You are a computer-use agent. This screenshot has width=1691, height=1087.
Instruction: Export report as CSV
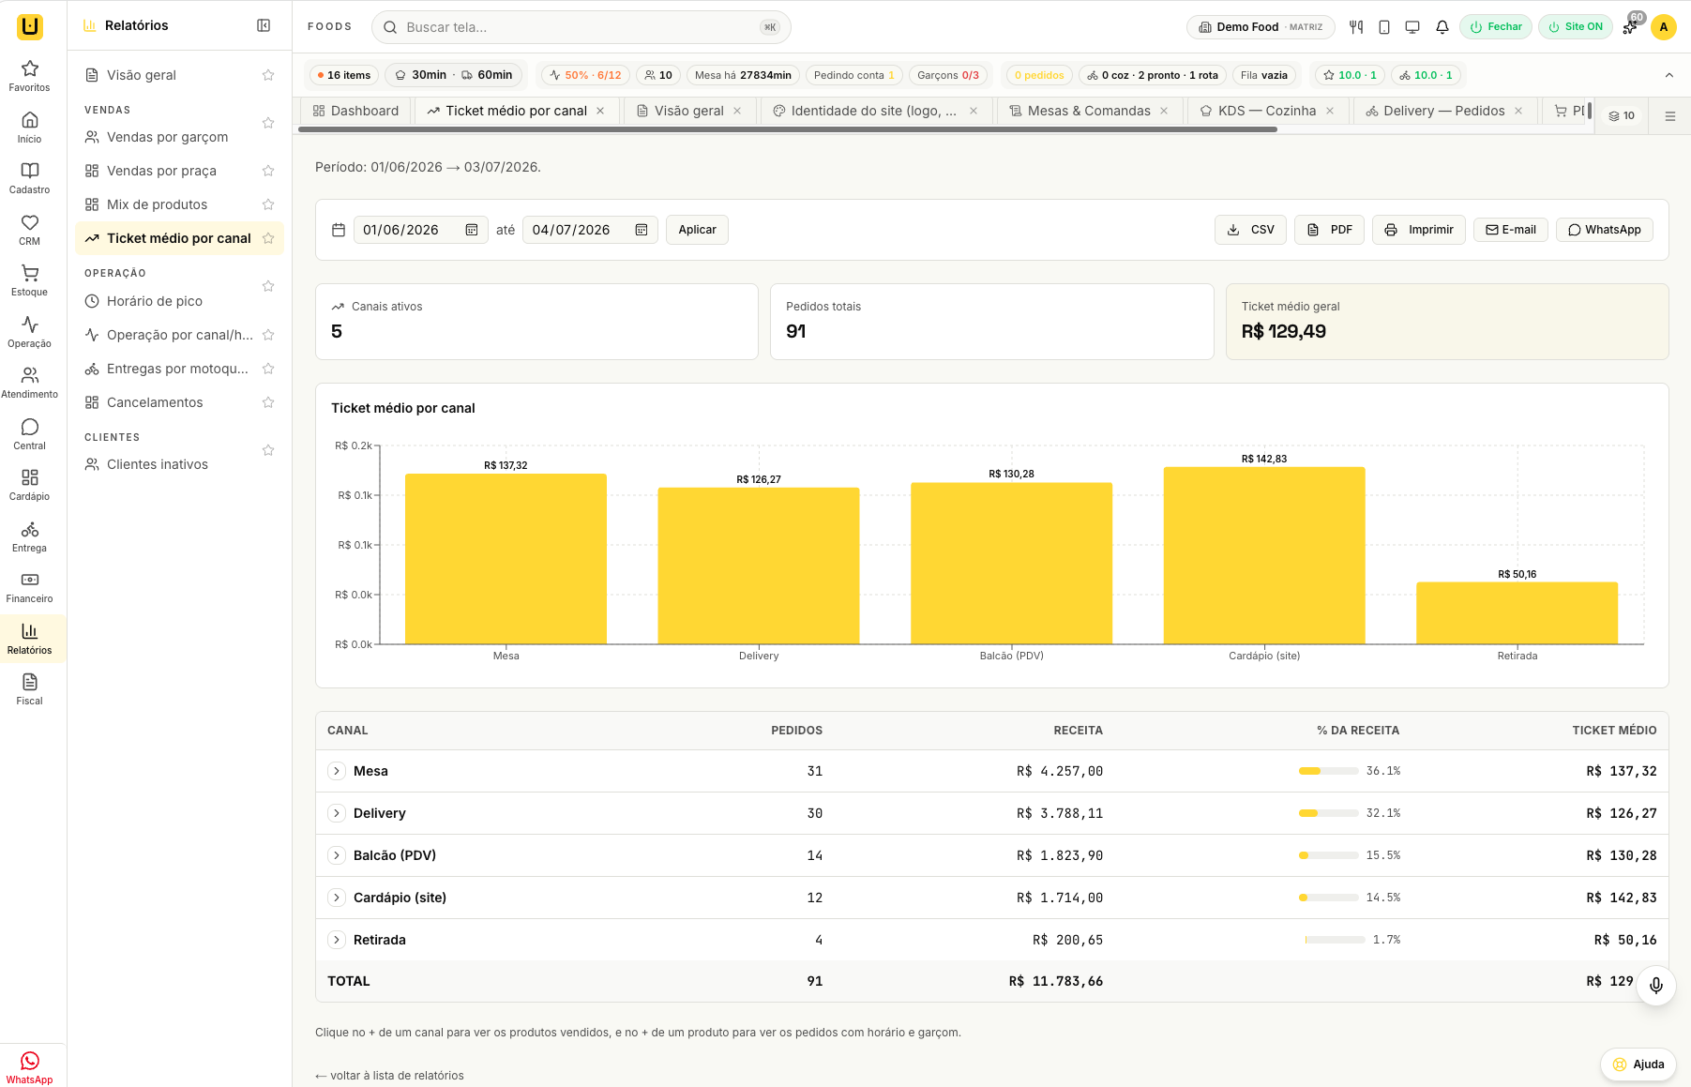1250,230
